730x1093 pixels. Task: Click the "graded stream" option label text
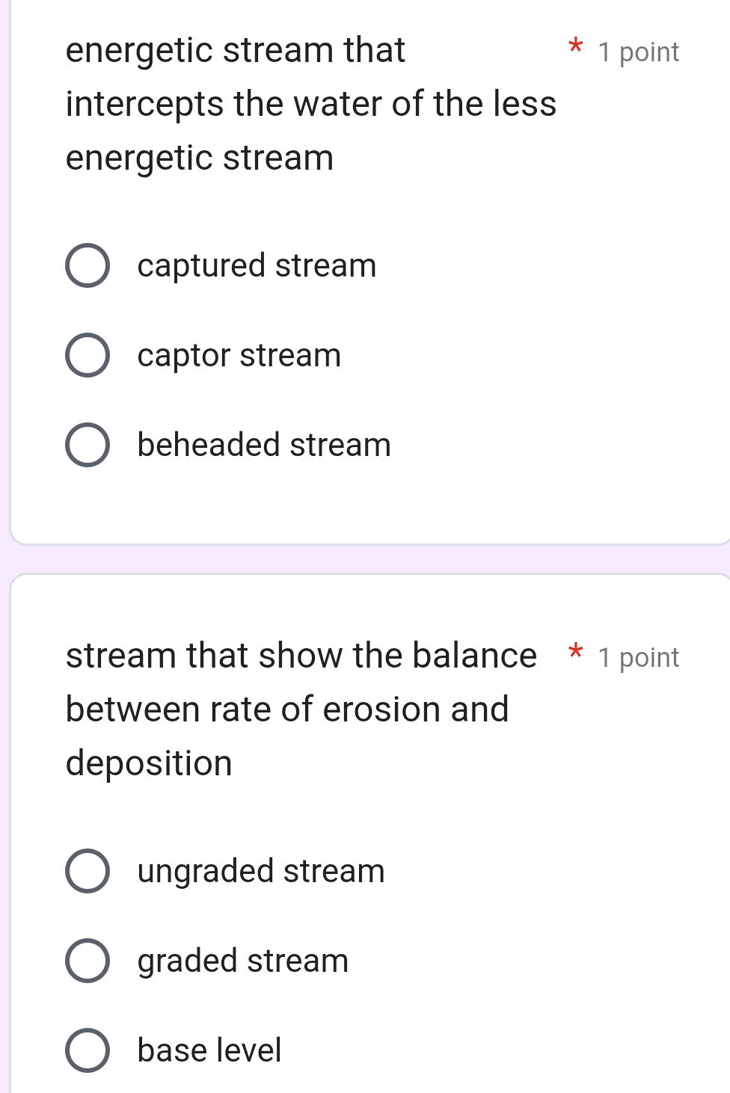coord(243,961)
